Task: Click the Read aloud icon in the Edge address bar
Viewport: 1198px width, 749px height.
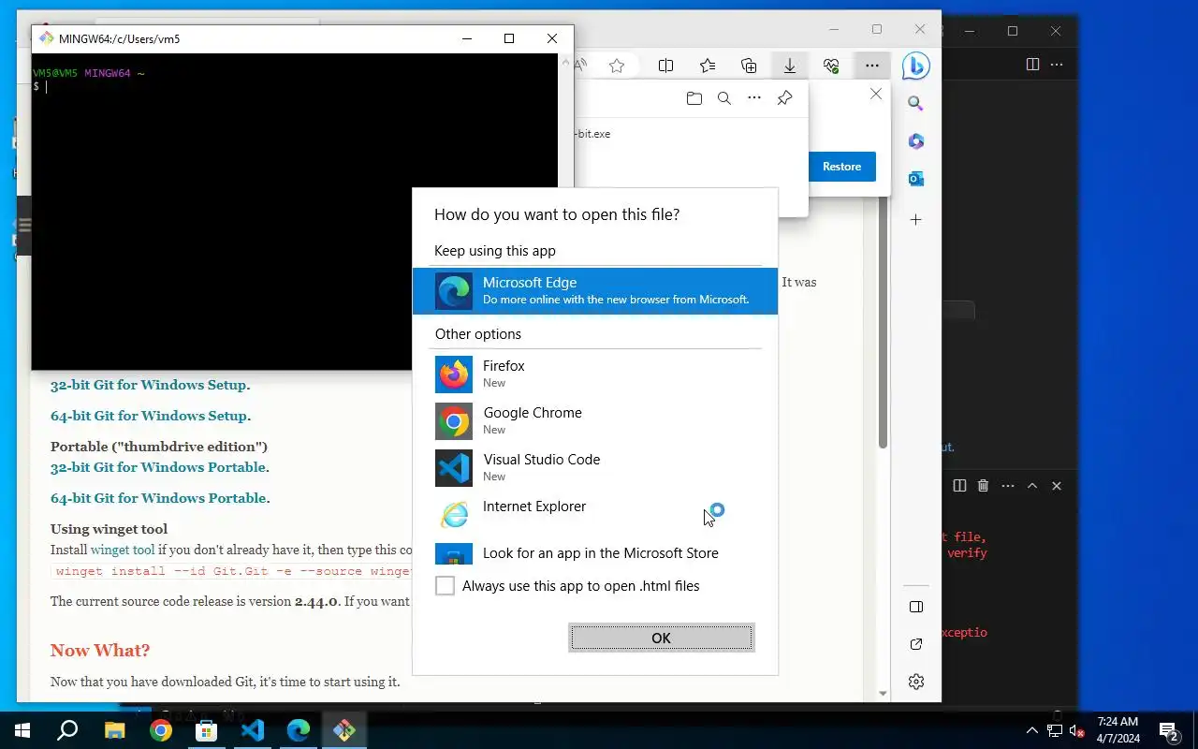Action: (x=580, y=66)
